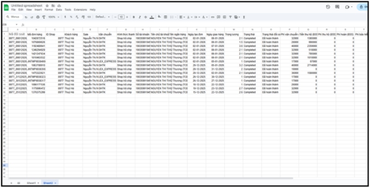
Task: Open the Extensions menu
Action: [x=80, y=10]
